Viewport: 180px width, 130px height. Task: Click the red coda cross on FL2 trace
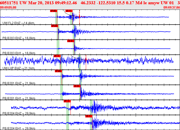(80, 17)
